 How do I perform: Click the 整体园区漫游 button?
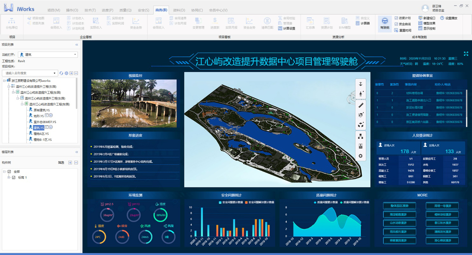point(399,206)
